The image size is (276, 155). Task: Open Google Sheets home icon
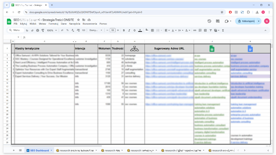point(9,22)
